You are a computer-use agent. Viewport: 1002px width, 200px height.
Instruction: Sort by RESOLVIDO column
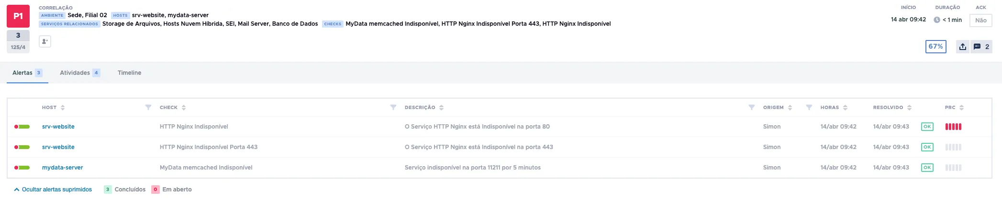(909, 108)
